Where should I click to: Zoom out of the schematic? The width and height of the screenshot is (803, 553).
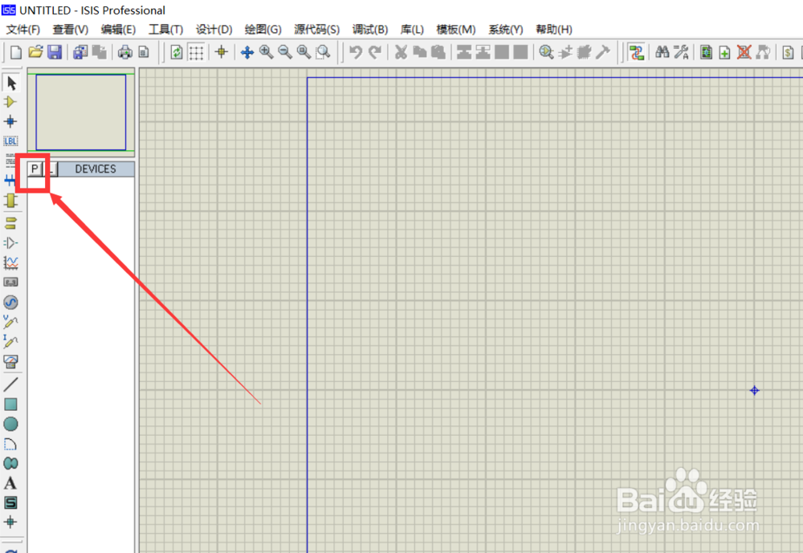285,52
